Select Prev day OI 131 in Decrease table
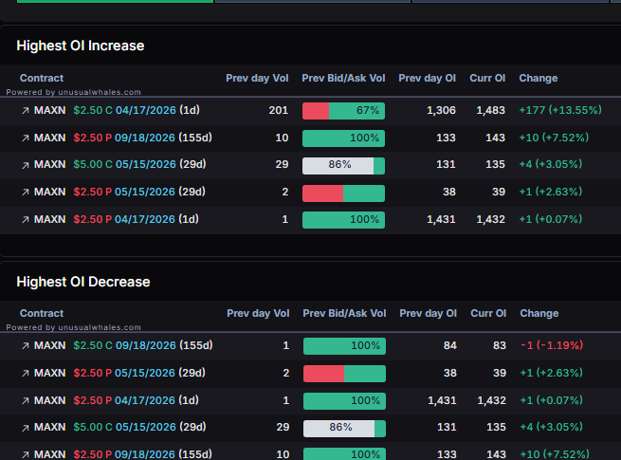This screenshot has height=460, width=621. [447, 427]
